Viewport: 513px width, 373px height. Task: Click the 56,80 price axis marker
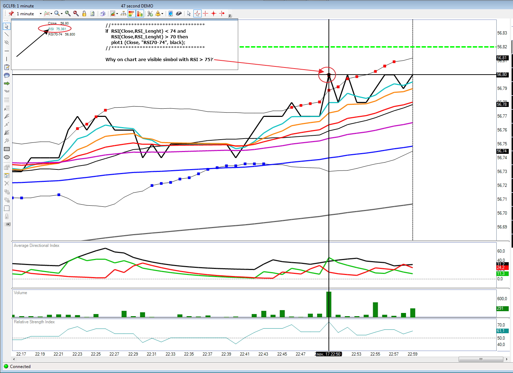502,75
